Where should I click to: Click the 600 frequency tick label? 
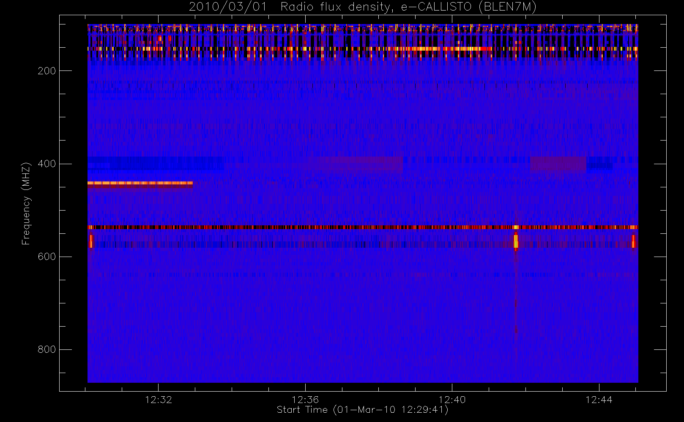[x=47, y=257]
